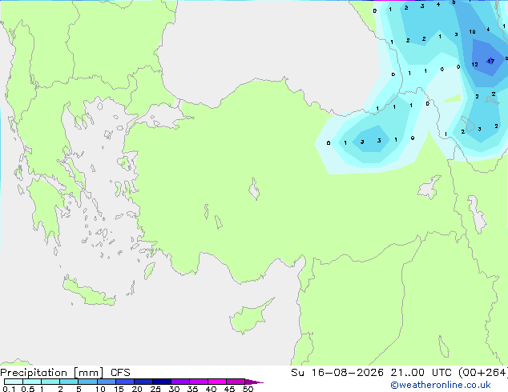Click the '50' legend scale label
508x392 pixels.
[248, 389]
